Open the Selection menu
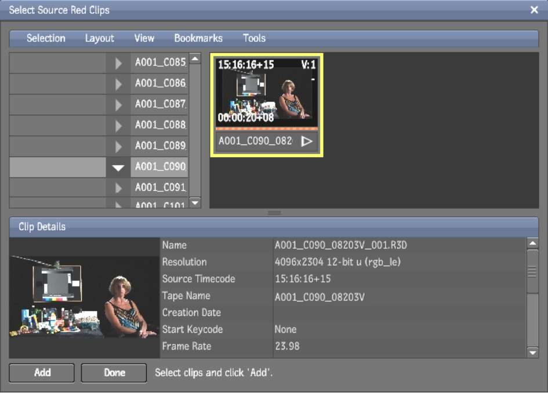Viewport: 548px width, 393px height. (x=46, y=38)
